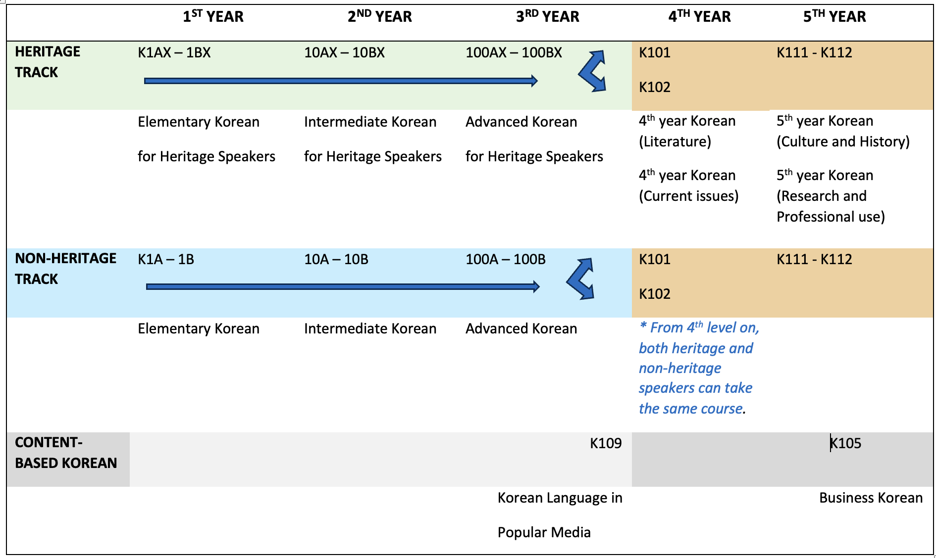Place cursor at the K105 course code
Viewport: 936px width, 558px height.
(x=846, y=443)
